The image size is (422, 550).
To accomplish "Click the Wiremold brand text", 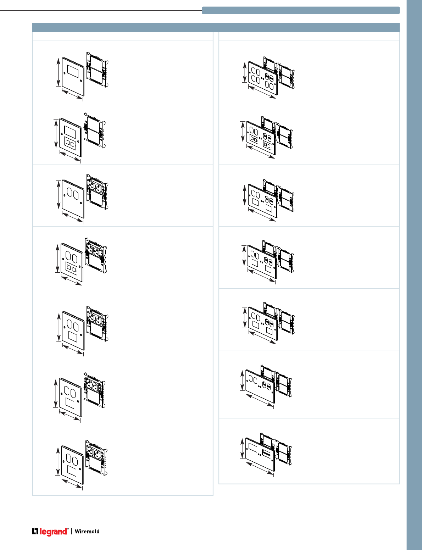I will click(x=87, y=532).
